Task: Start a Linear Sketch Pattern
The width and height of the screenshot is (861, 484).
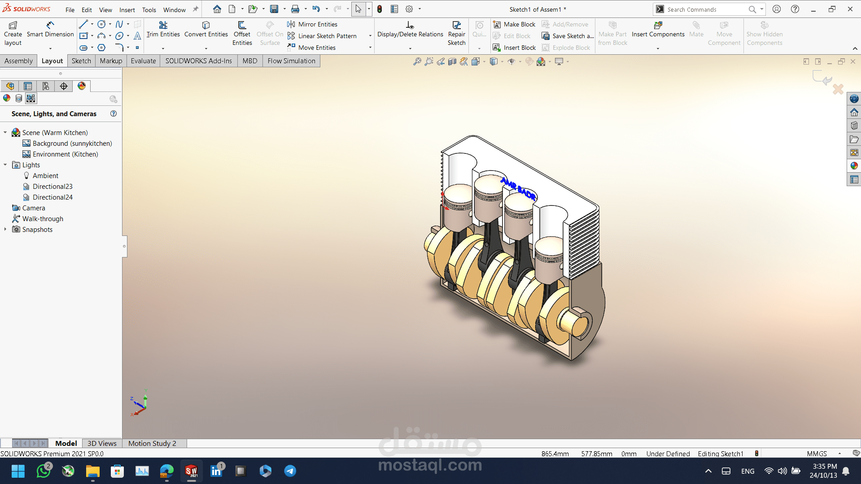Action: coord(322,36)
